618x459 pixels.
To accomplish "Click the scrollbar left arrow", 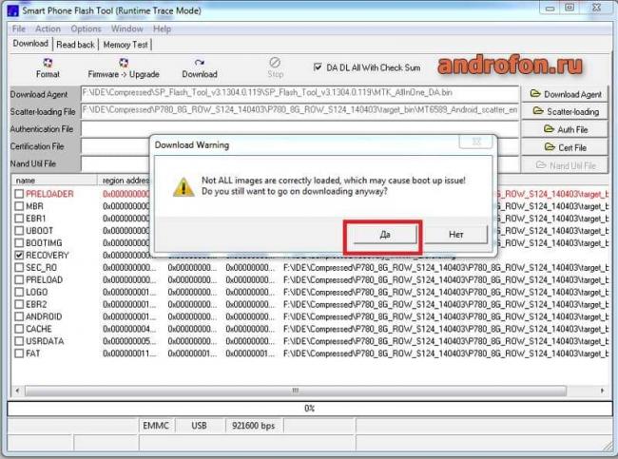I will 17,391.
